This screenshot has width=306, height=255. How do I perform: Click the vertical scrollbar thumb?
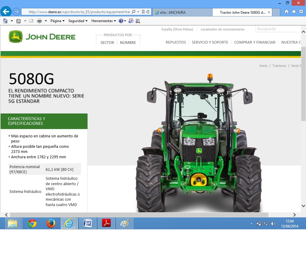304,84
